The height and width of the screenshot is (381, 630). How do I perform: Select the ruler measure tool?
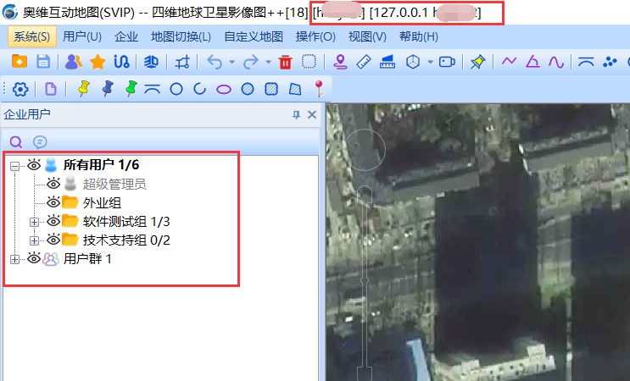coord(365,62)
